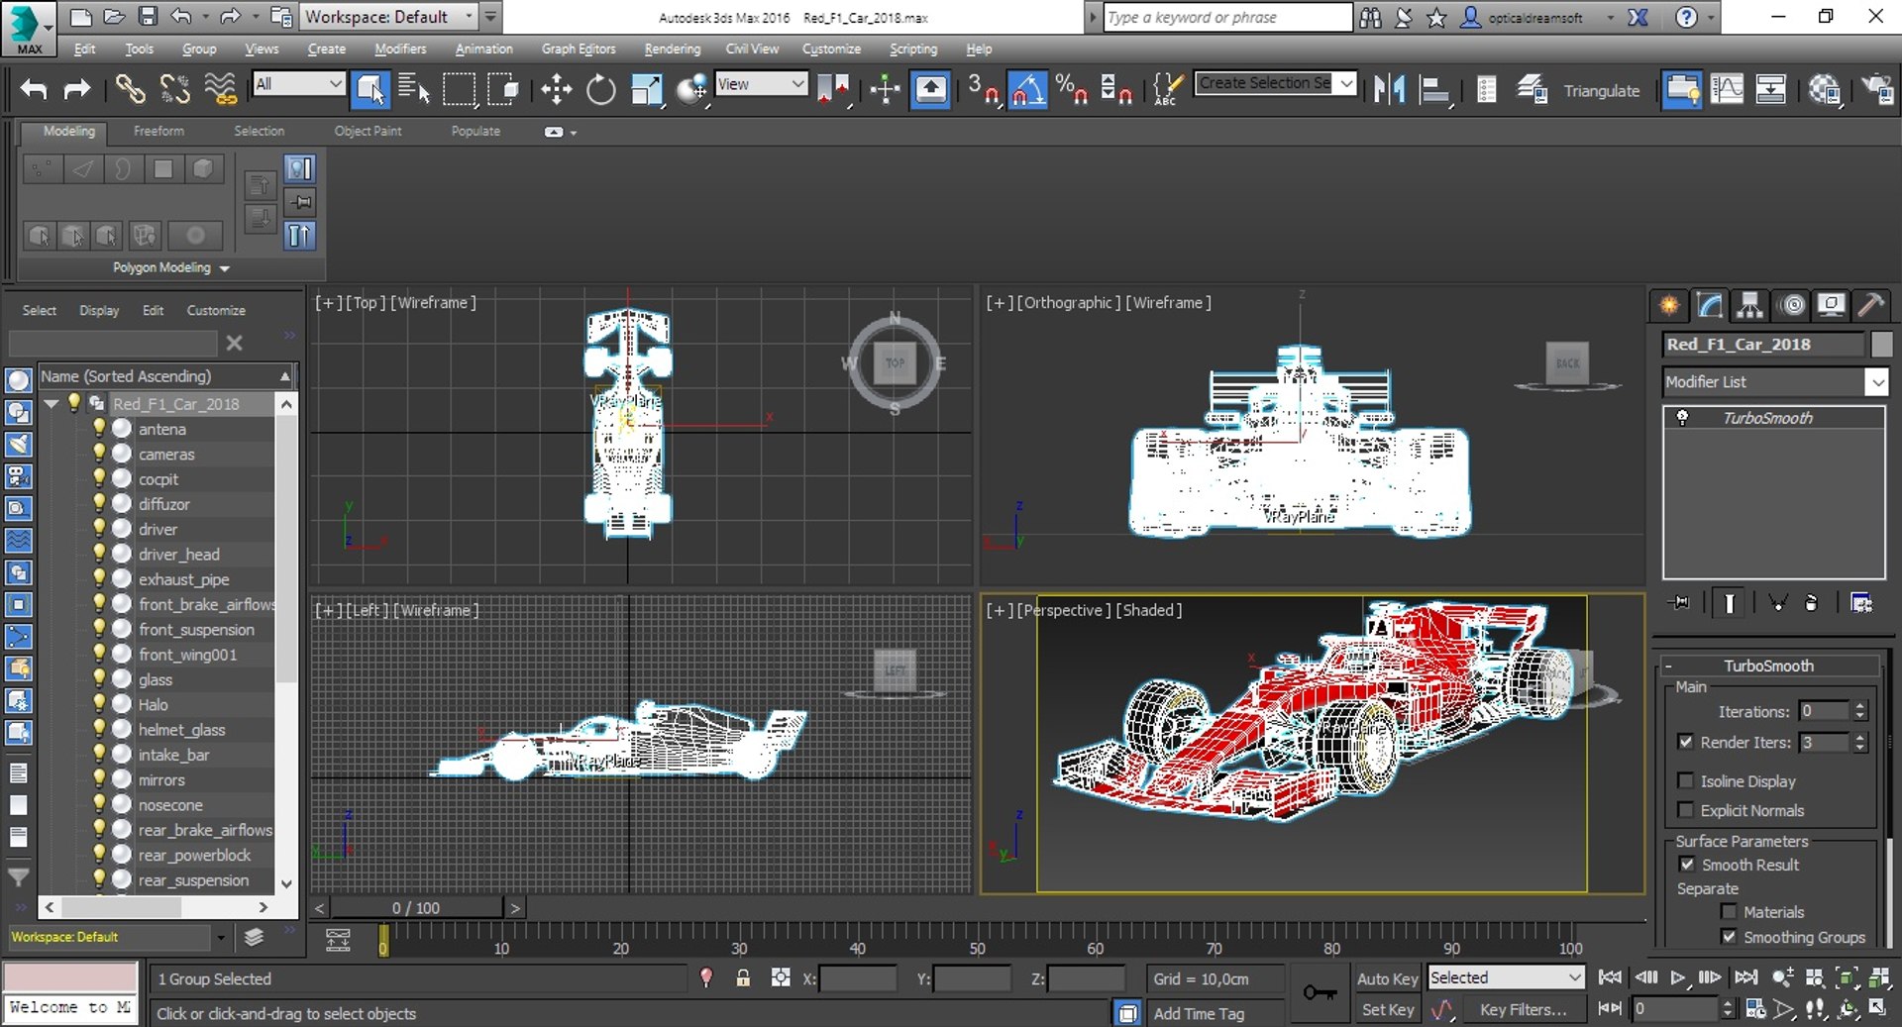Click the Mirror tool icon
Image resolution: width=1902 pixels, height=1027 pixels.
(x=1389, y=89)
